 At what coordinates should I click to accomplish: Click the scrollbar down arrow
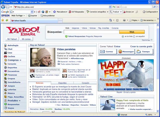pos(158,111)
